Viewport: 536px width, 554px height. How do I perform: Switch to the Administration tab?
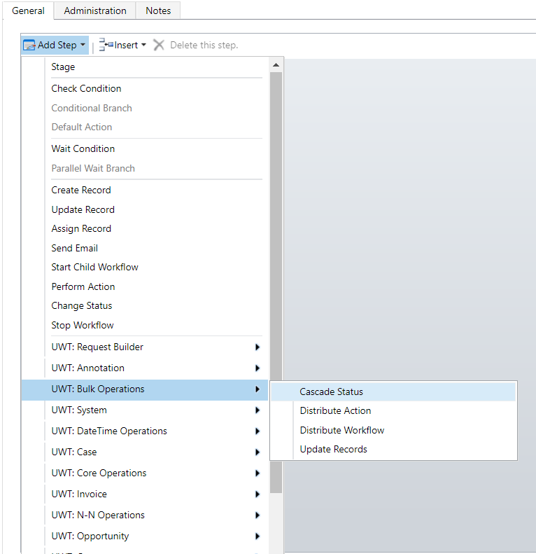coord(95,11)
